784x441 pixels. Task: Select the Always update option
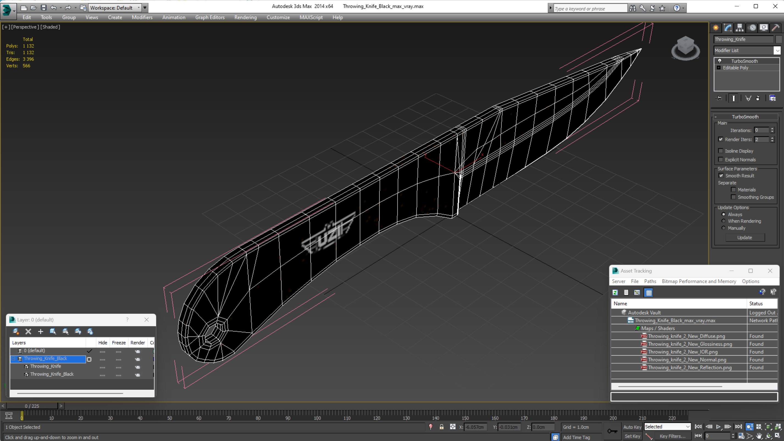724,214
